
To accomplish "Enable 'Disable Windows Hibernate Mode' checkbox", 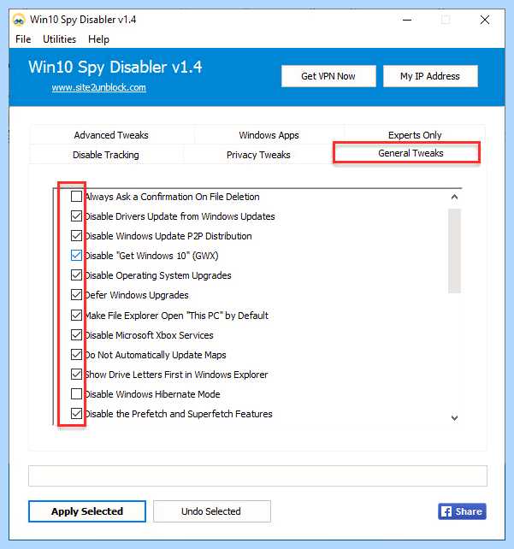I will tap(76, 393).
